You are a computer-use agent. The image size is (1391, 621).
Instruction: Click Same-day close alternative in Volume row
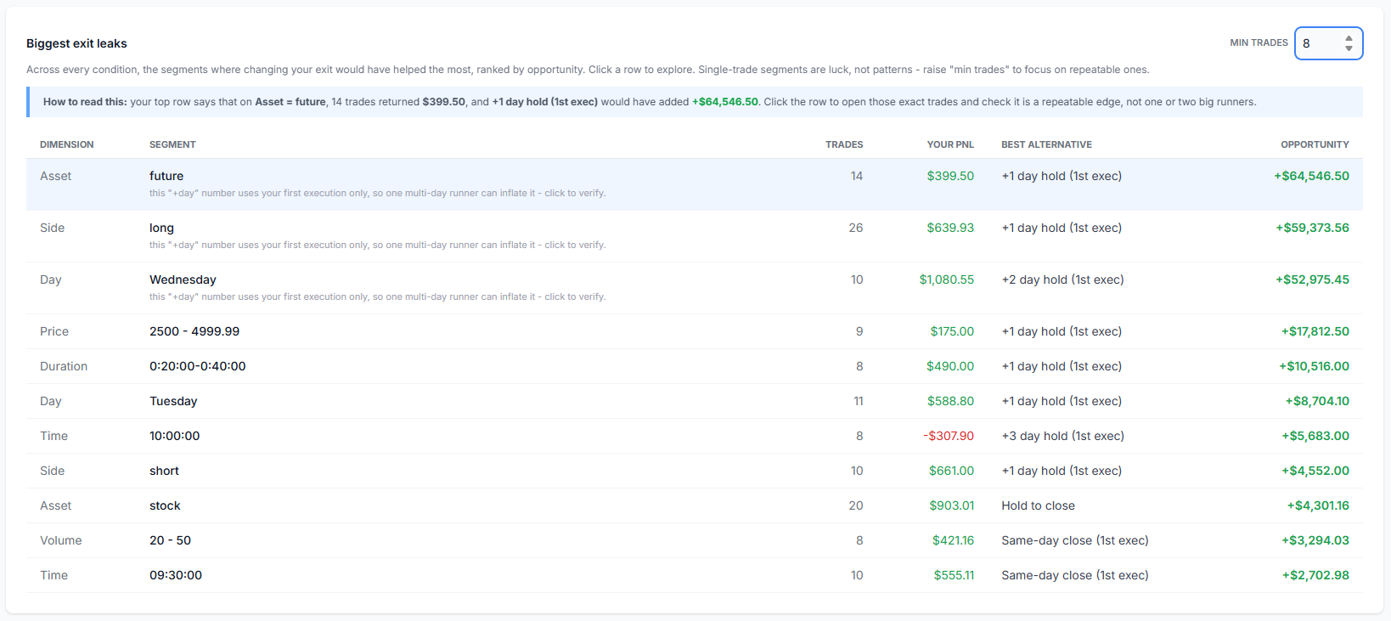(1075, 540)
